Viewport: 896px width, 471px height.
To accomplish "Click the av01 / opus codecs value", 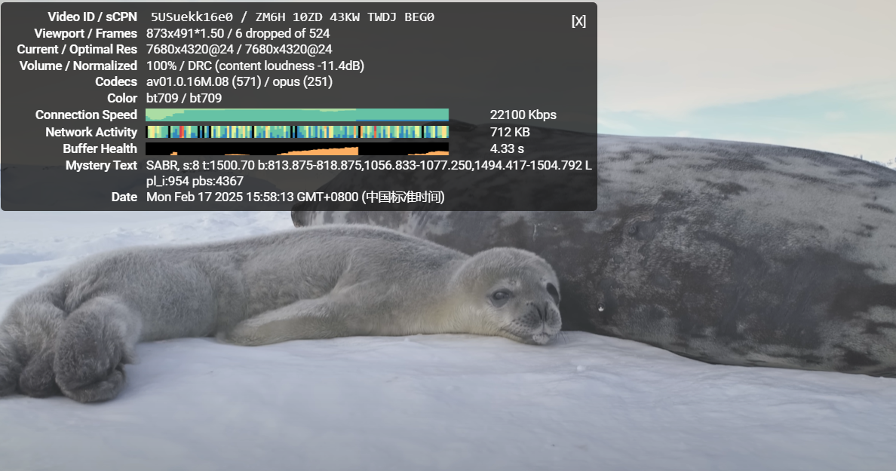I will pyautogui.click(x=239, y=81).
